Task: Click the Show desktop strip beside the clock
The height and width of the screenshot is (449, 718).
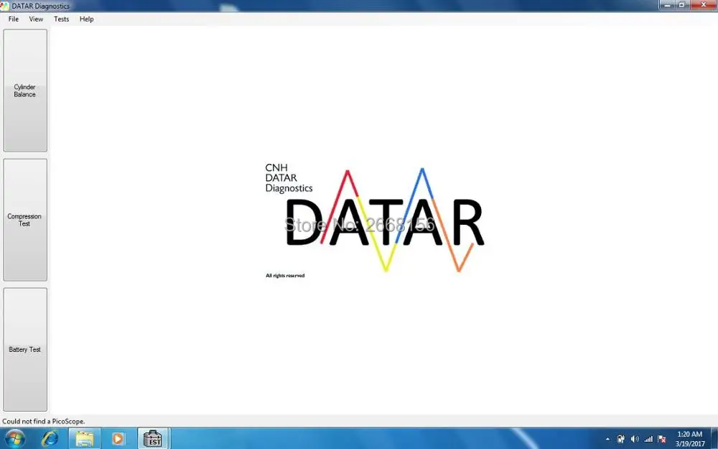Action: coord(714,439)
